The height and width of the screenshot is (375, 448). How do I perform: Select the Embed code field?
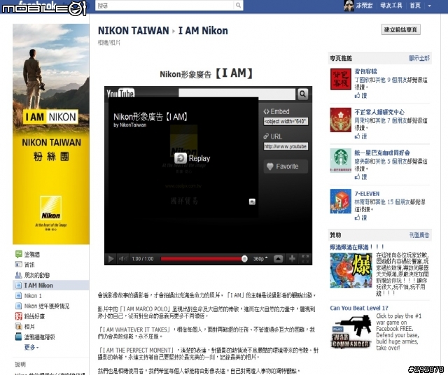click(x=286, y=121)
